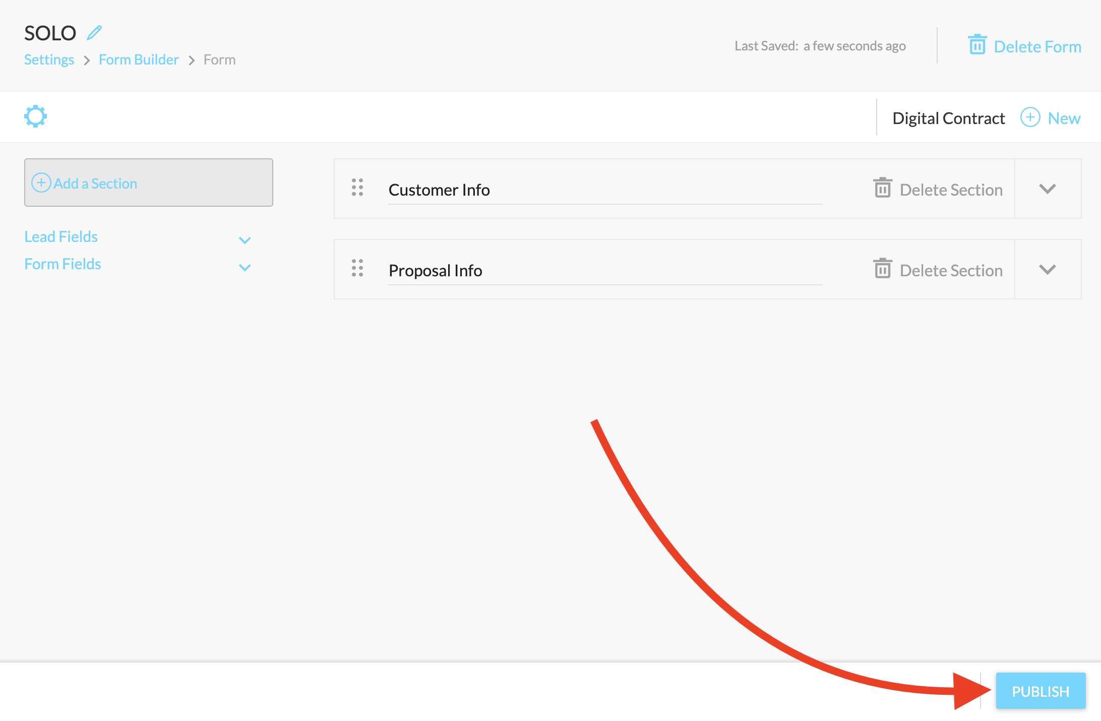The width and height of the screenshot is (1101, 721).
Task: Switch to the Digital Contract tab
Action: point(948,117)
